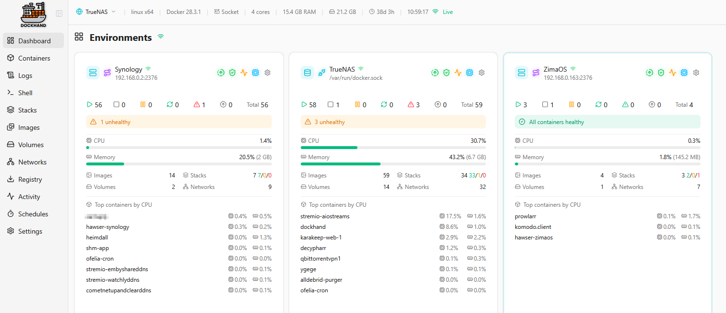Open the Stacks page
Image resolution: width=726 pixels, height=313 pixels.
(27, 110)
